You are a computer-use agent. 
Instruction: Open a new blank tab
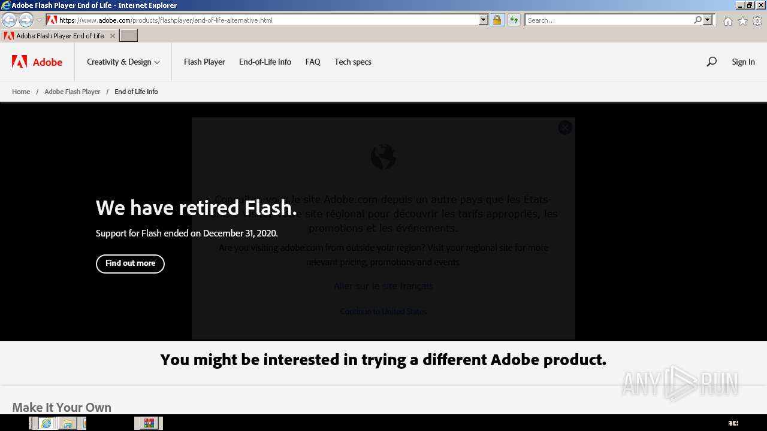129,36
